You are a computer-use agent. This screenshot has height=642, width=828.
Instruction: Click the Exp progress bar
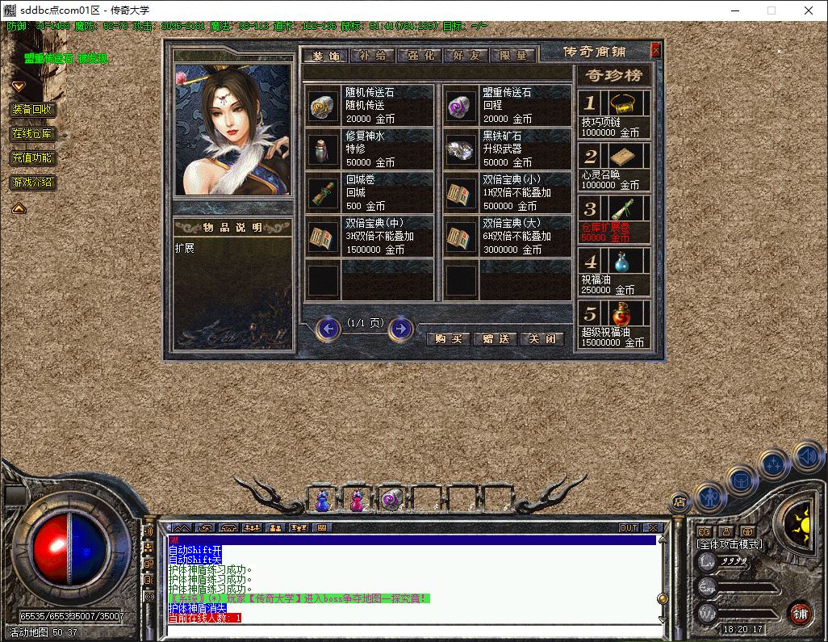pos(747,588)
